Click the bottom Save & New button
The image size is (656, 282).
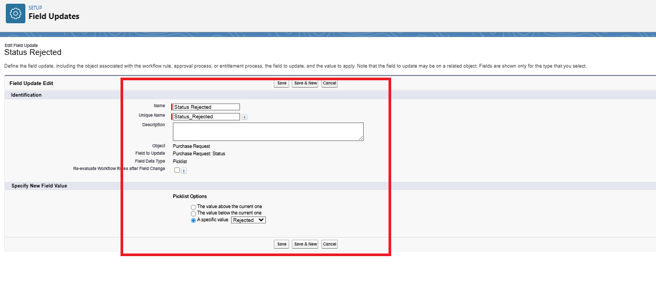tap(305, 244)
